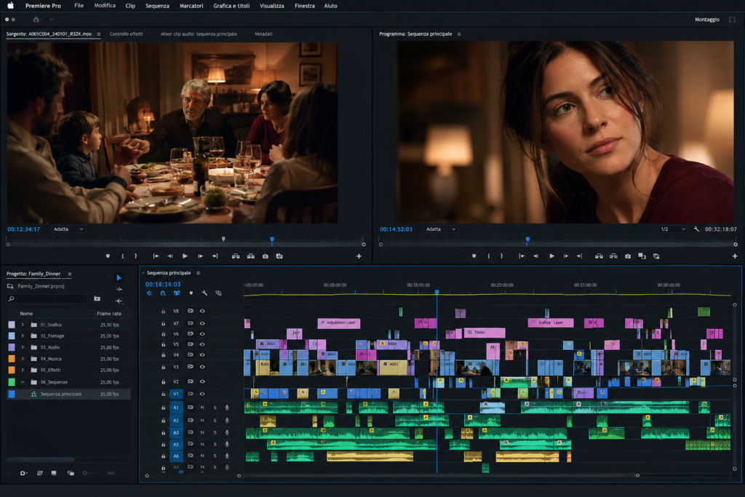
Task: Open playback resolution 1/2 dropdown
Action: (673, 229)
